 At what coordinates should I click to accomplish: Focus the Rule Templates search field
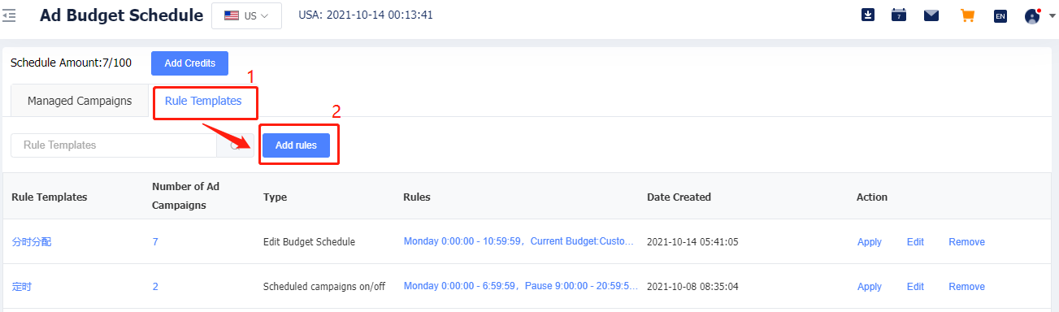coord(114,145)
